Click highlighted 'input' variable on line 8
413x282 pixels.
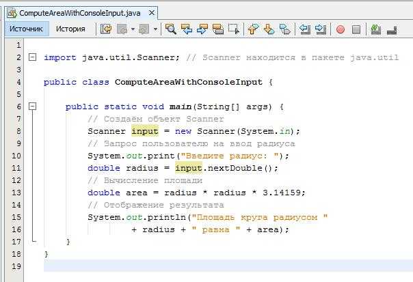pos(145,131)
